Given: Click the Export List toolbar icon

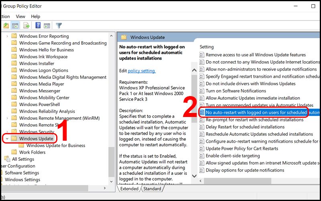Looking at the screenshot, I should (x=26, y=26).
